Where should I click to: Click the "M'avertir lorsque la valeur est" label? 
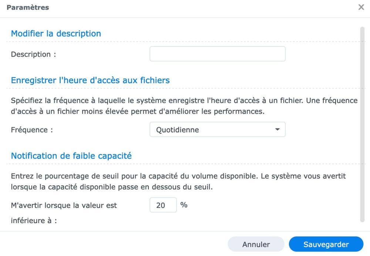coord(64,206)
